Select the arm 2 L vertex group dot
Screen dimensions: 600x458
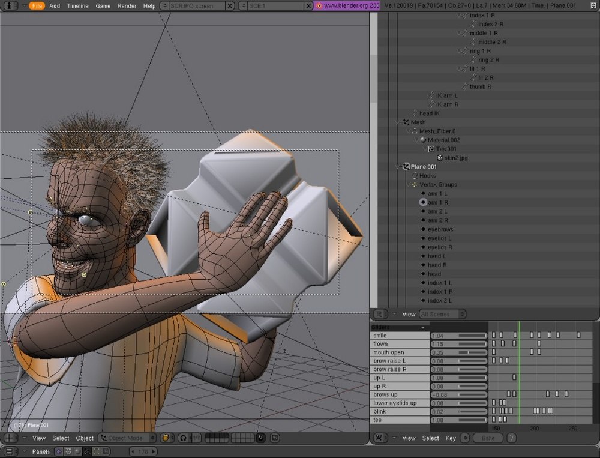click(424, 211)
